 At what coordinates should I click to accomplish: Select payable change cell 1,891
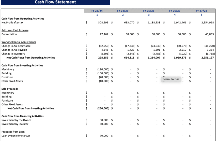(157, 50)
